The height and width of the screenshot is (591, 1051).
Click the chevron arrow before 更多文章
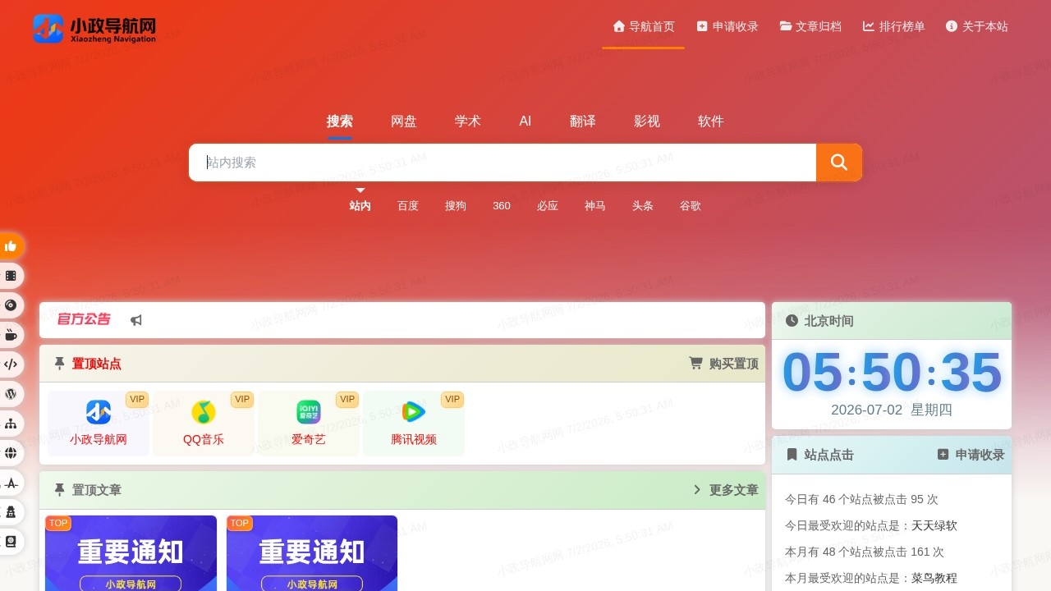click(x=697, y=490)
